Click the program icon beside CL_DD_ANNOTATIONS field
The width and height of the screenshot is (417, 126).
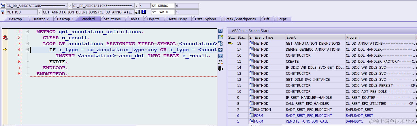3,6
